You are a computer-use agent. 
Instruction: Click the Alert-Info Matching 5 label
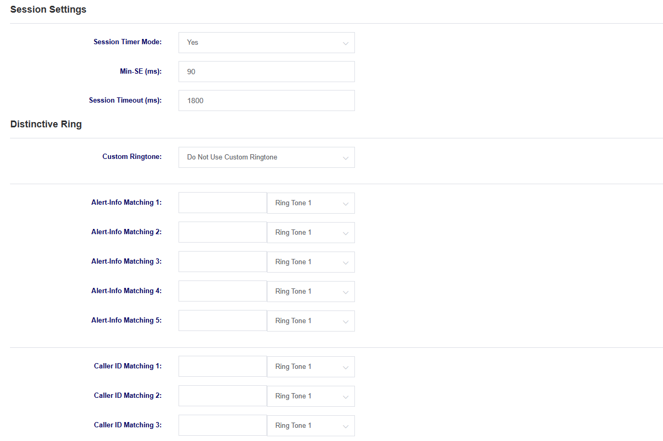[x=126, y=320]
